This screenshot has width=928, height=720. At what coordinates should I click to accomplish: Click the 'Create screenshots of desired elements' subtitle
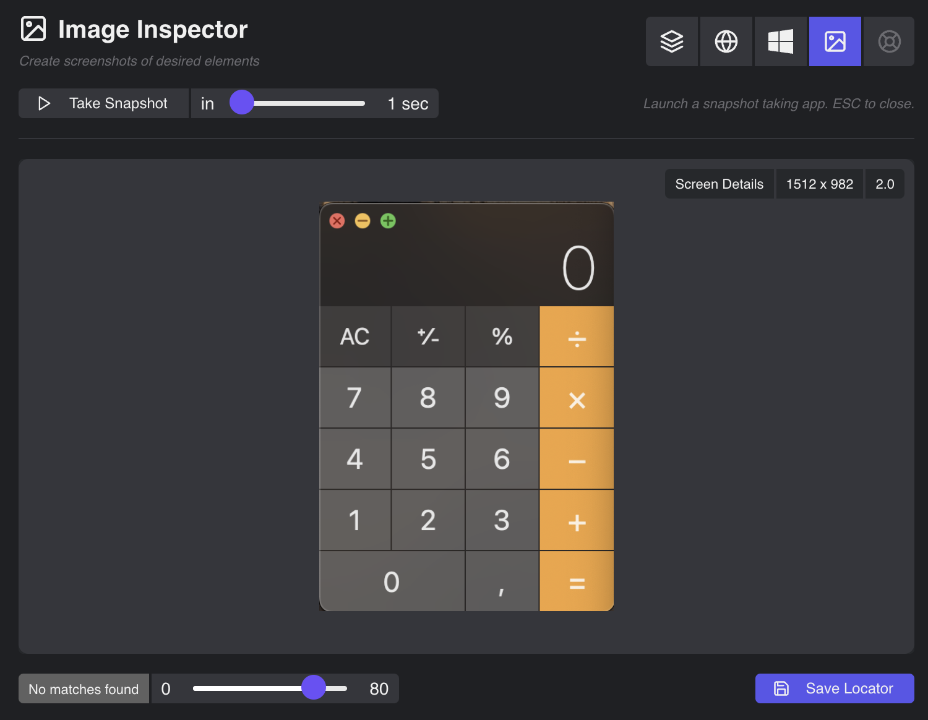[x=139, y=61]
